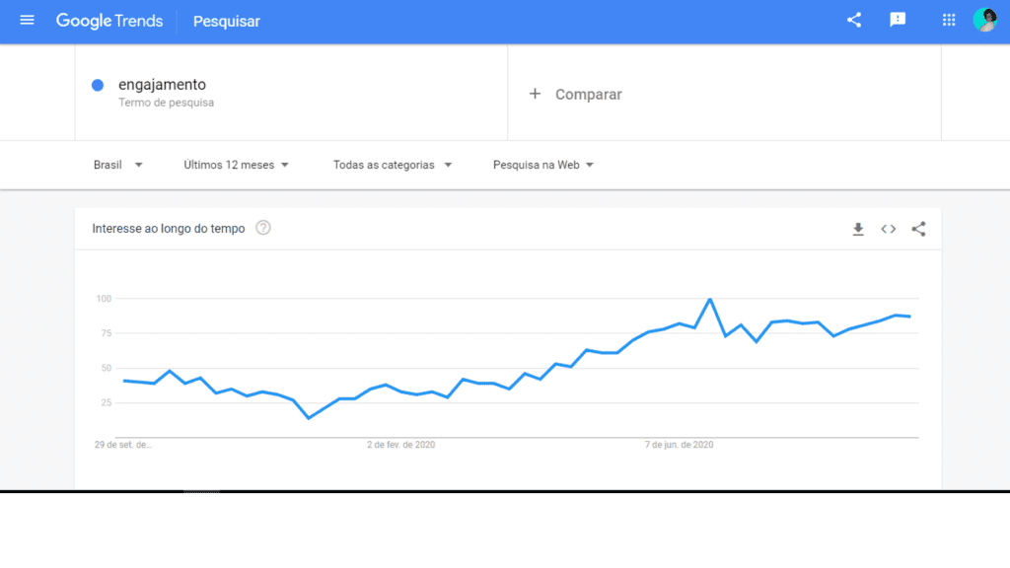Click the Comparar button
Image resolution: width=1010 pixels, height=568 pixels.
(x=575, y=94)
